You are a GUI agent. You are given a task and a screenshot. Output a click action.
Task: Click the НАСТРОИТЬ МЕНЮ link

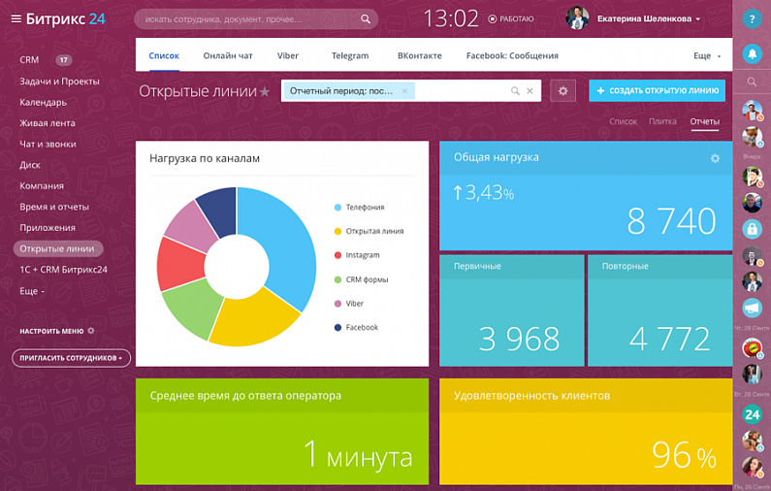tap(51, 331)
